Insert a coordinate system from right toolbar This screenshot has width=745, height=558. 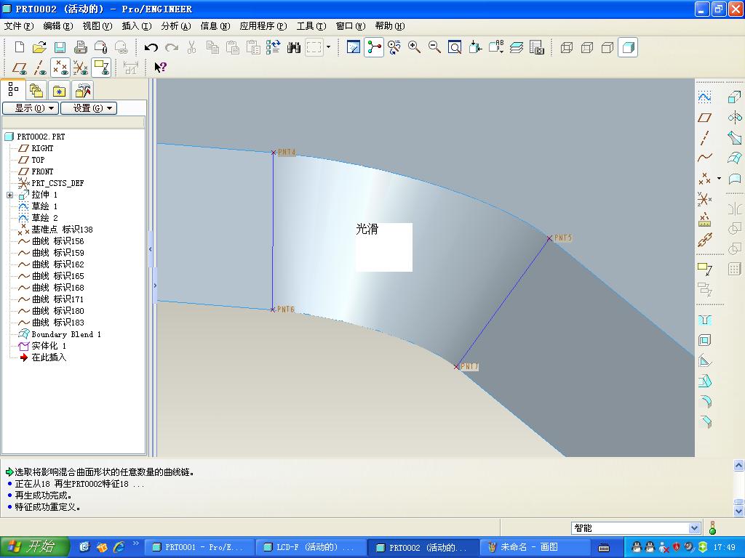pyautogui.click(x=704, y=199)
